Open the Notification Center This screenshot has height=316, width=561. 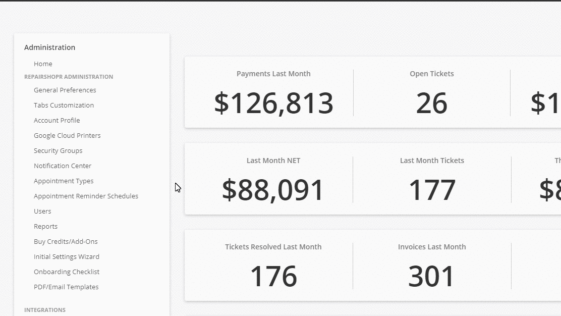tap(63, 166)
